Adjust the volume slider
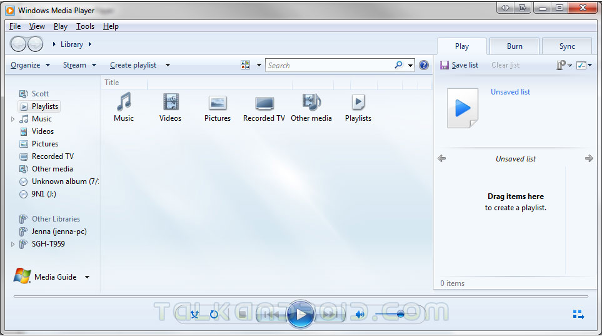This screenshot has height=336, width=602. (396, 315)
